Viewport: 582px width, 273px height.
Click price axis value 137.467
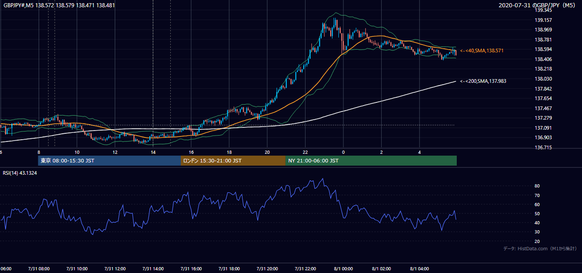click(543, 108)
